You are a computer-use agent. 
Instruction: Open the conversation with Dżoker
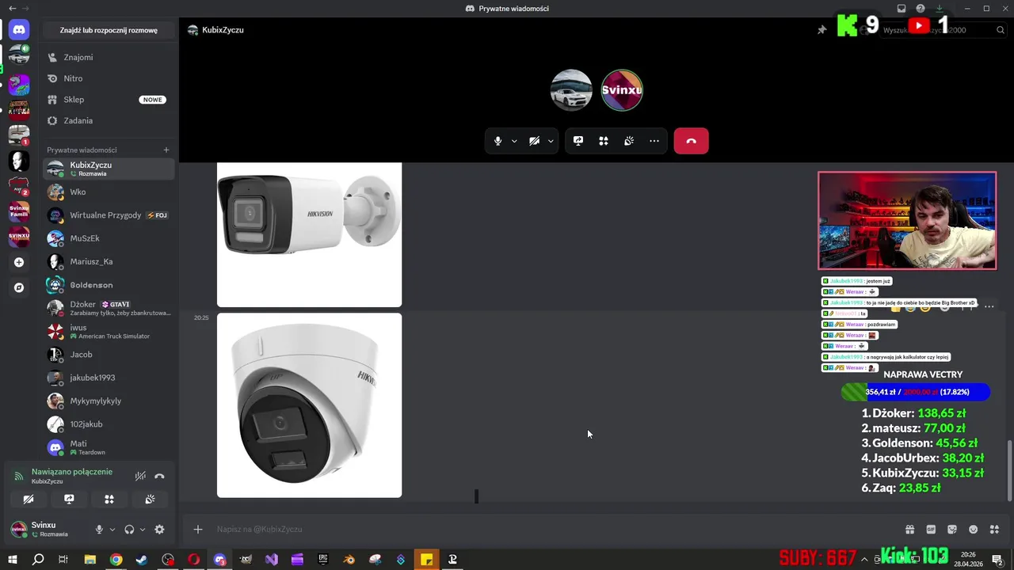tap(110, 308)
